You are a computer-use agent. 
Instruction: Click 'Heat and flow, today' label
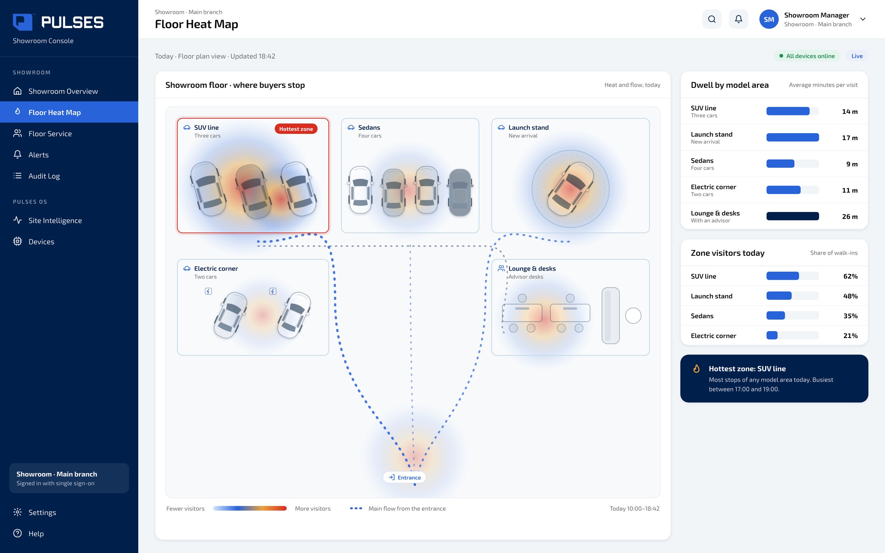coord(632,85)
